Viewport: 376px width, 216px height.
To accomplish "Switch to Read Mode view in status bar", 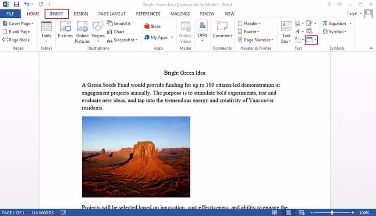I will coord(274,213).
